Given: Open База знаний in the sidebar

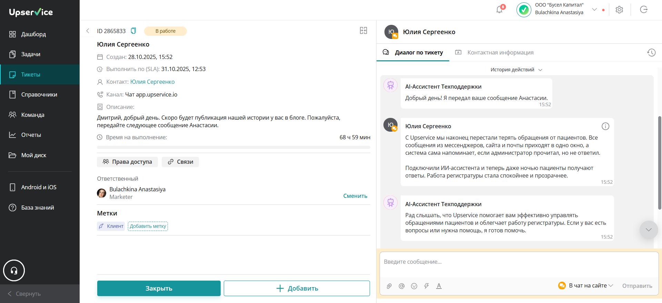Looking at the screenshot, I should click(x=40, y=208).
